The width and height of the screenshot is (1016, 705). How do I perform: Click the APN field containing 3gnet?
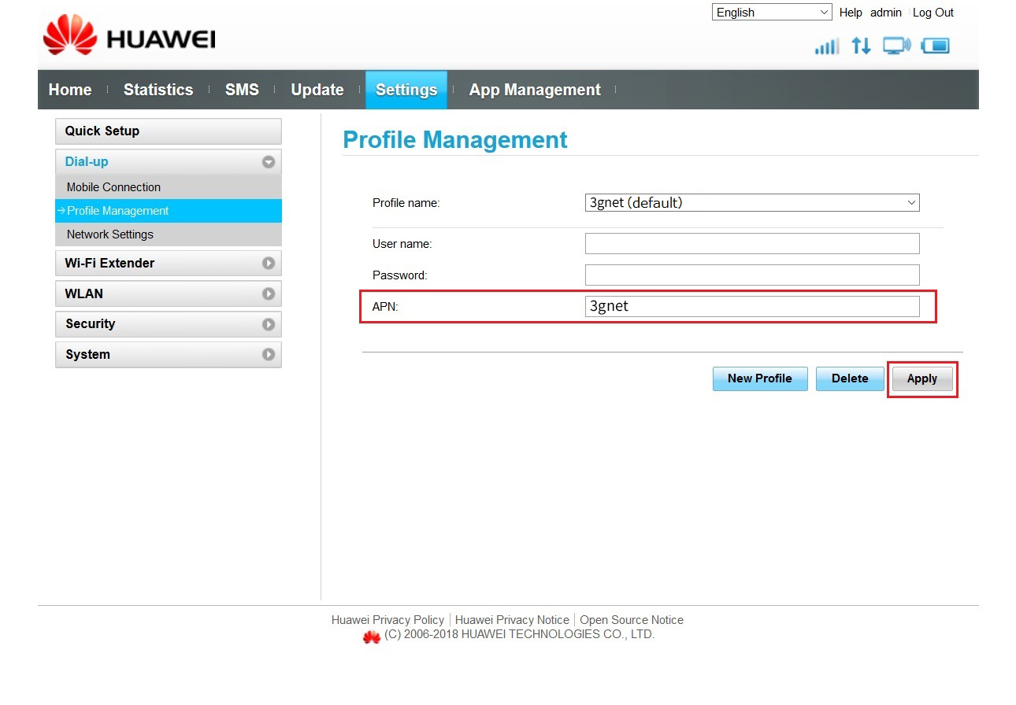[x=752, y=306]
